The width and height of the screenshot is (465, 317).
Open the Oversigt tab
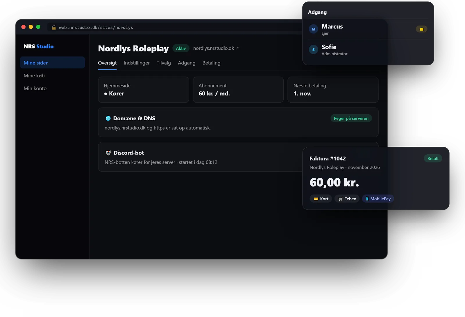pyautogui.click(x=107, y=63)
